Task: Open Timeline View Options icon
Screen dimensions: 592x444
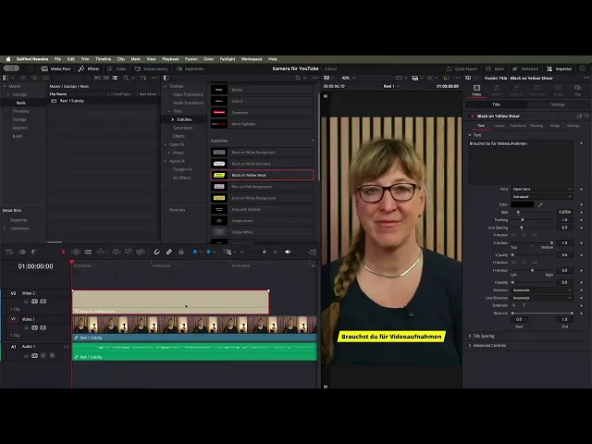Action: point(9,252)
